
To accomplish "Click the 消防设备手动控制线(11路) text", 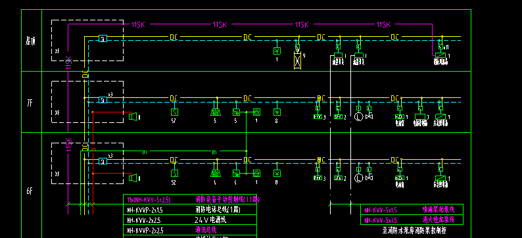I will tap(227, 199).
